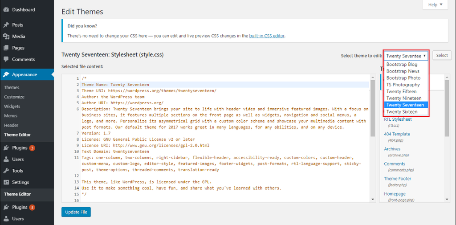Click the 'Author URI: https://wordpress.org/' line
Viewport: 456px width, 225px height.
click(122, 103)
